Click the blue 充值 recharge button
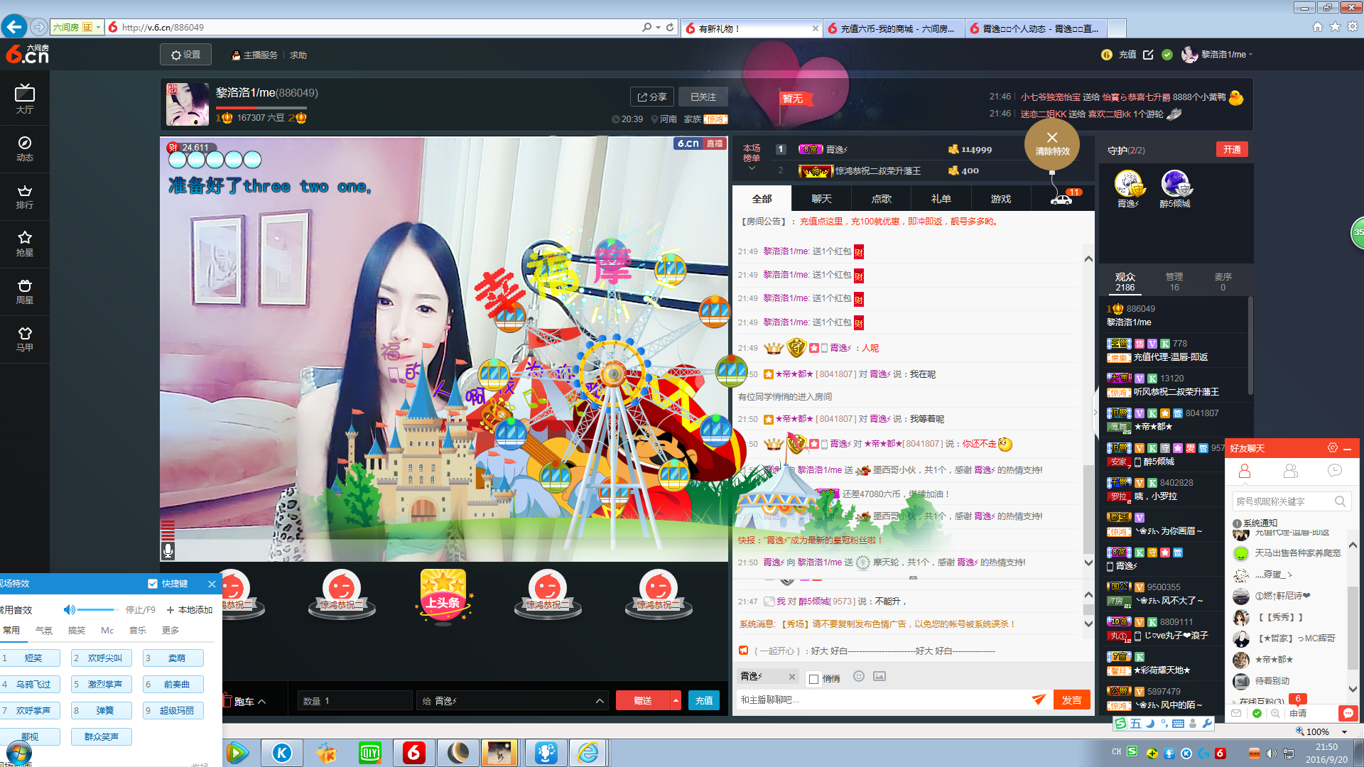Viewport: 1364px width, 767px height. click(703, 700)
